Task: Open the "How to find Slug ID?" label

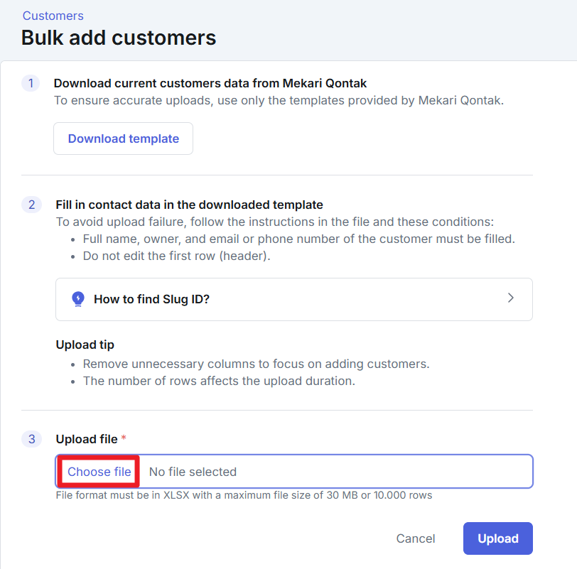Action: tap(151, 299)
